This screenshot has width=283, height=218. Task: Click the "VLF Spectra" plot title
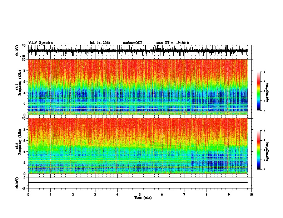click(40, 43)
